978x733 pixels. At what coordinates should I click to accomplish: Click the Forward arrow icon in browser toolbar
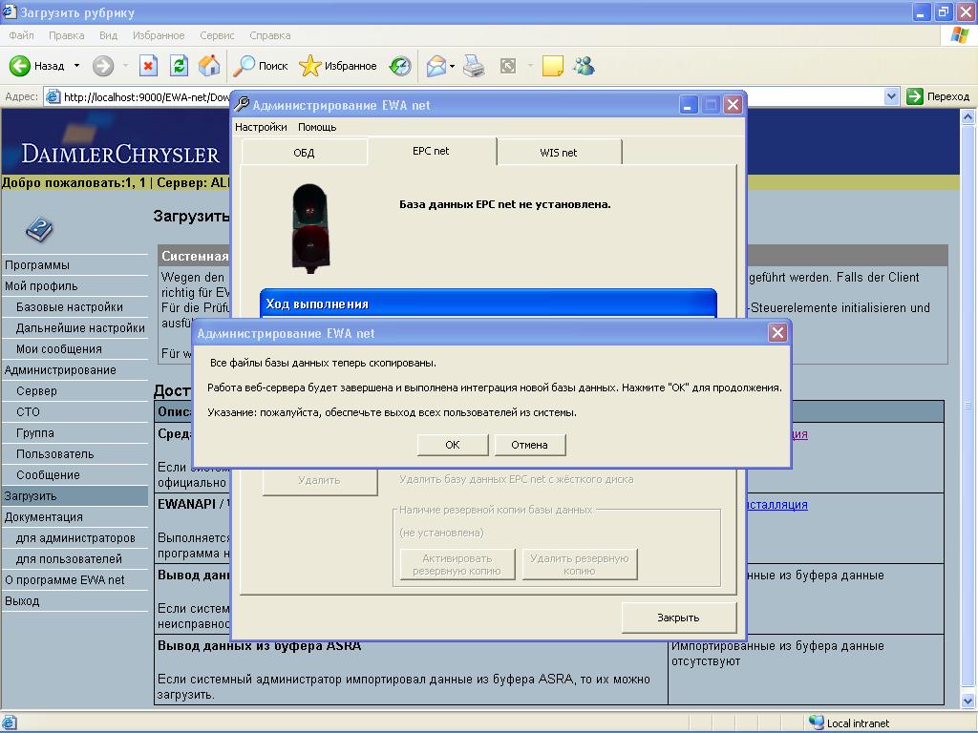[103, 66]
